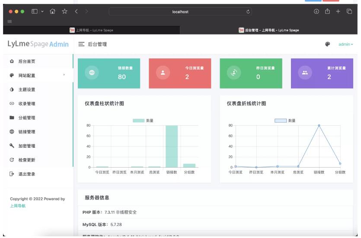Toggle the line chart 数量 legend
Viewport: 361px width, 238px height.
[285, 121]
